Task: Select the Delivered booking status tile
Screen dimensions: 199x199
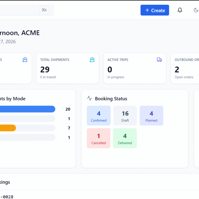Action: (125, 138)
